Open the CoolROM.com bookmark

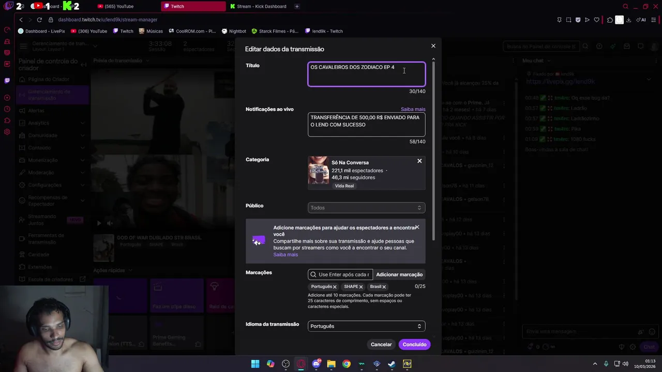click(x=192, y=31)
